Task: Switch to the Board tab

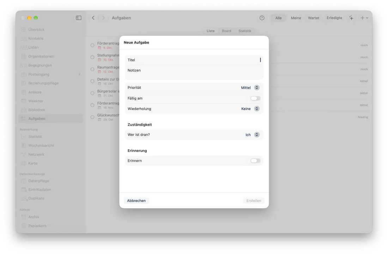Action: coord(226,31)
